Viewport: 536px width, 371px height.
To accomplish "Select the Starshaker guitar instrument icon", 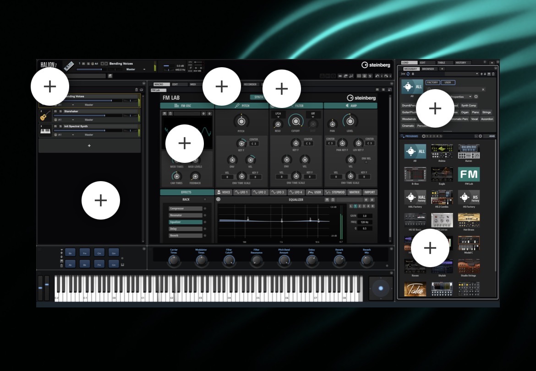I will 45,116.
